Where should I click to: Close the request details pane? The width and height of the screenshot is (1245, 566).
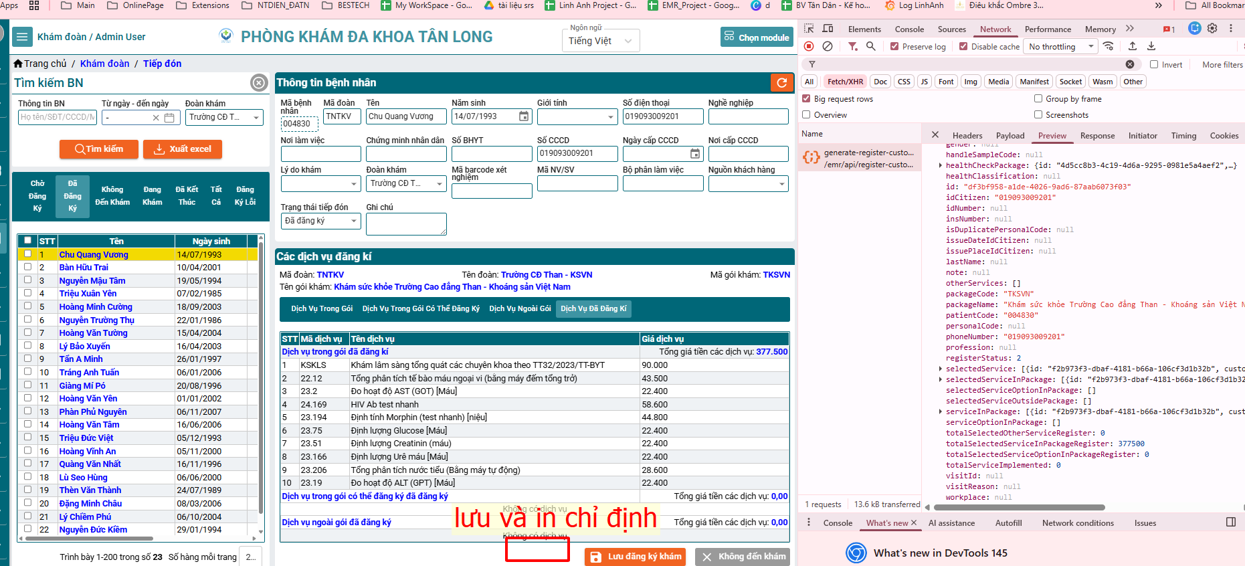pos(935,134)
